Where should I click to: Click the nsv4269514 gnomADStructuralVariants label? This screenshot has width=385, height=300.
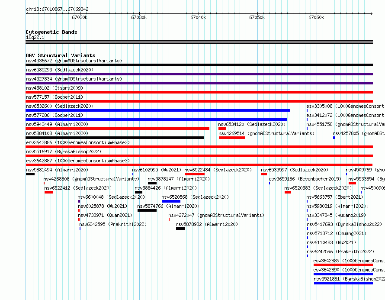coord(266,133)
